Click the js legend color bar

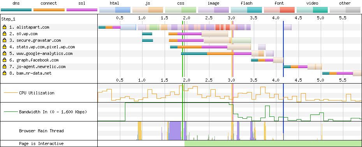[x=148, y=10]
